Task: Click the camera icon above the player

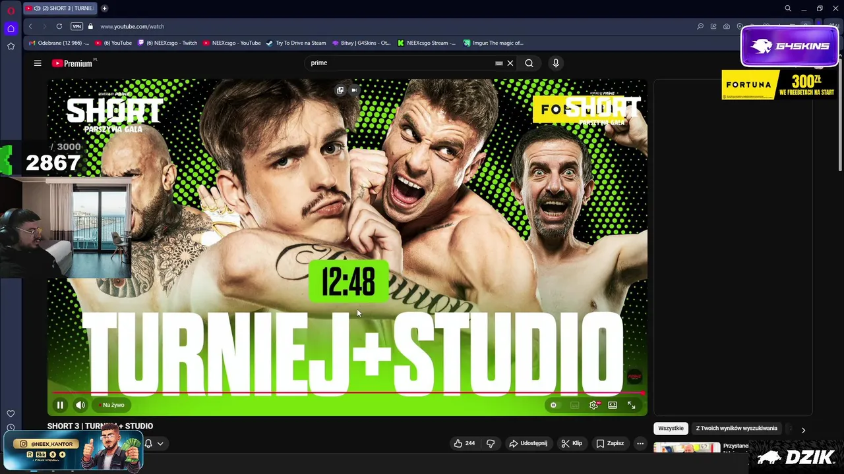Action: (x=354, y=90)
